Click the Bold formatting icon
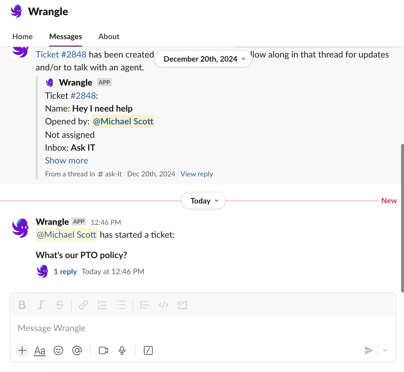404x372 pixels. [x=22, y=305]
